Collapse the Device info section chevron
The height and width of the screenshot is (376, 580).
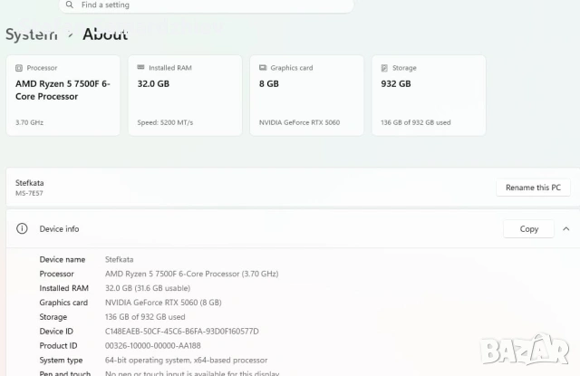565,229
